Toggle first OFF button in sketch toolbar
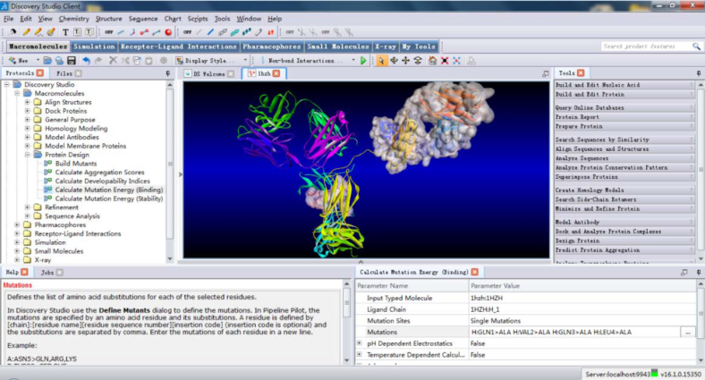 tap(109, 32)
